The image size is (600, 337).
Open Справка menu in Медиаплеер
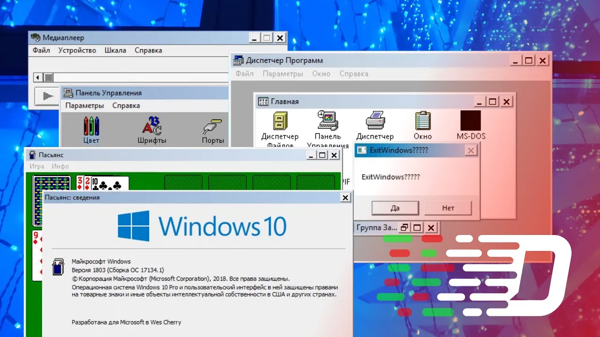pos(148,50)
